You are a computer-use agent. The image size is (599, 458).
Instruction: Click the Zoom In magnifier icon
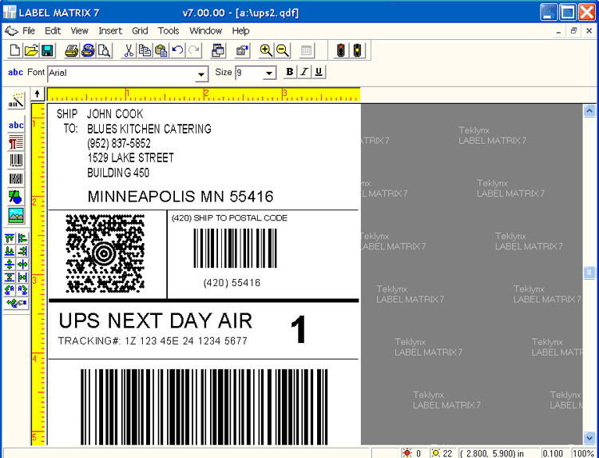(266, 50)
